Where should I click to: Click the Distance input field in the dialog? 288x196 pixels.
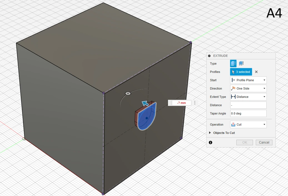coord(248,105)
